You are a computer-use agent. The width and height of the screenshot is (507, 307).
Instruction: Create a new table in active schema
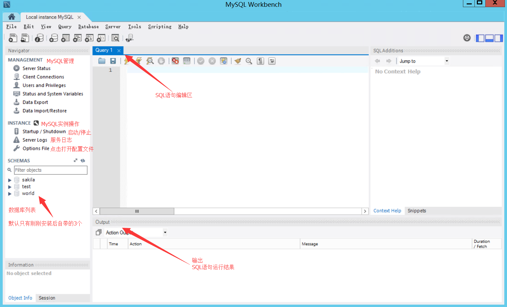click(x=65, y=38)
